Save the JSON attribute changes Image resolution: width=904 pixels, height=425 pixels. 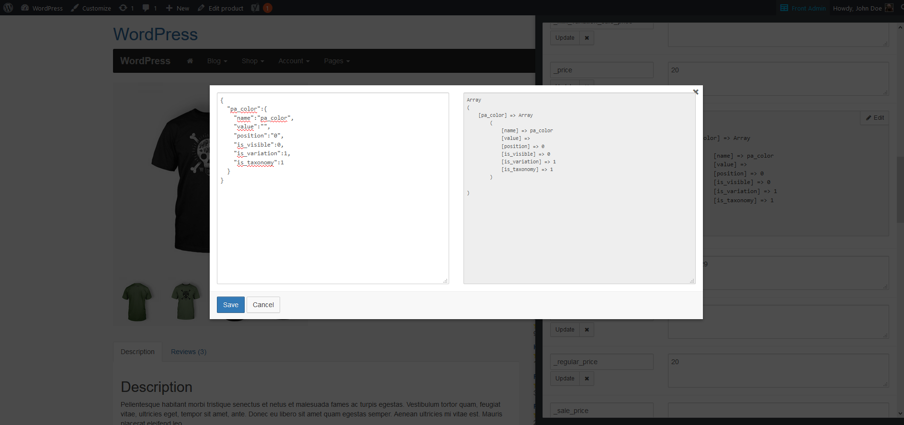click(230, 305)
